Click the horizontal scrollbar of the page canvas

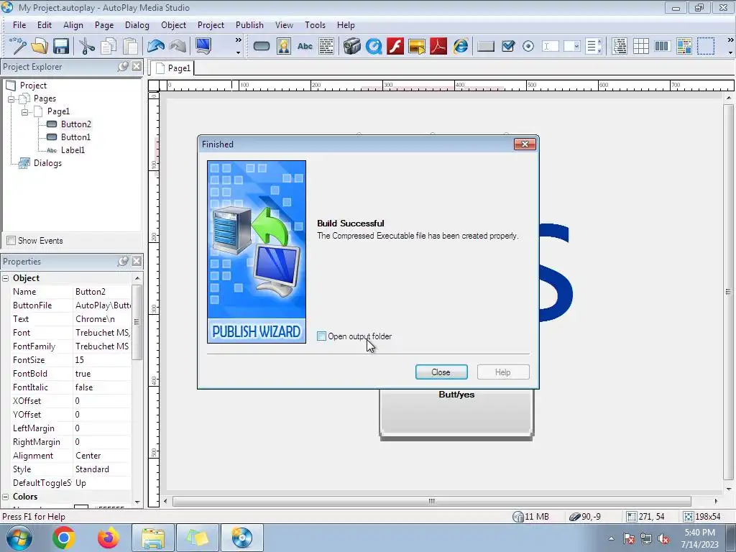431,501
